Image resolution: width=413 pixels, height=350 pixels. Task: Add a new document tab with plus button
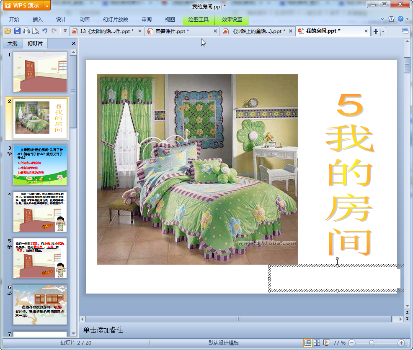point(376,31)
